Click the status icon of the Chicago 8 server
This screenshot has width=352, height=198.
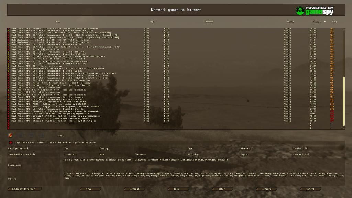(8, 121)
